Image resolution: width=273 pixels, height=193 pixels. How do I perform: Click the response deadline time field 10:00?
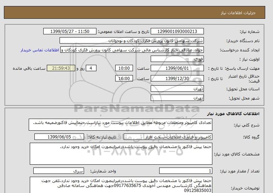pyautogui.click(x=124, y=68)
